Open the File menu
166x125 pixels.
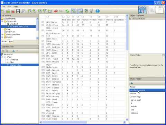pos(3,7)
